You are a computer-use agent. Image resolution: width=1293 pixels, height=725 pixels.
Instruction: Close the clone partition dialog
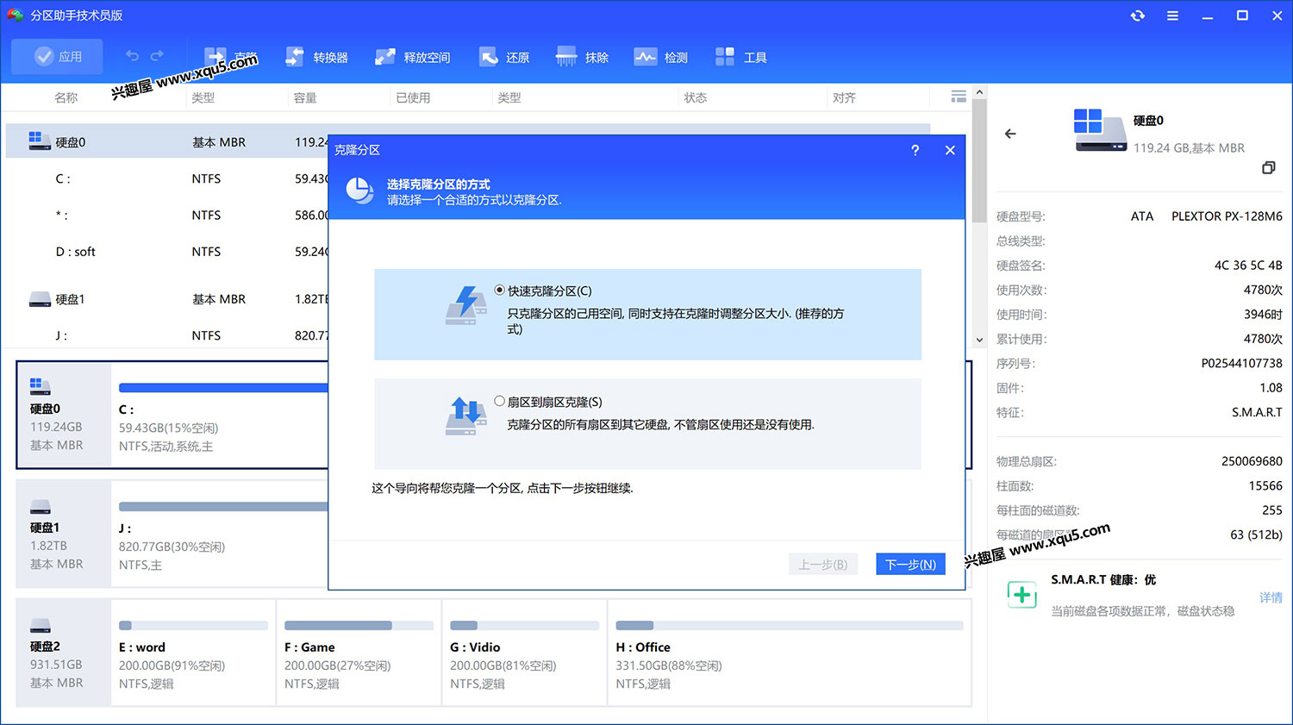950,150
